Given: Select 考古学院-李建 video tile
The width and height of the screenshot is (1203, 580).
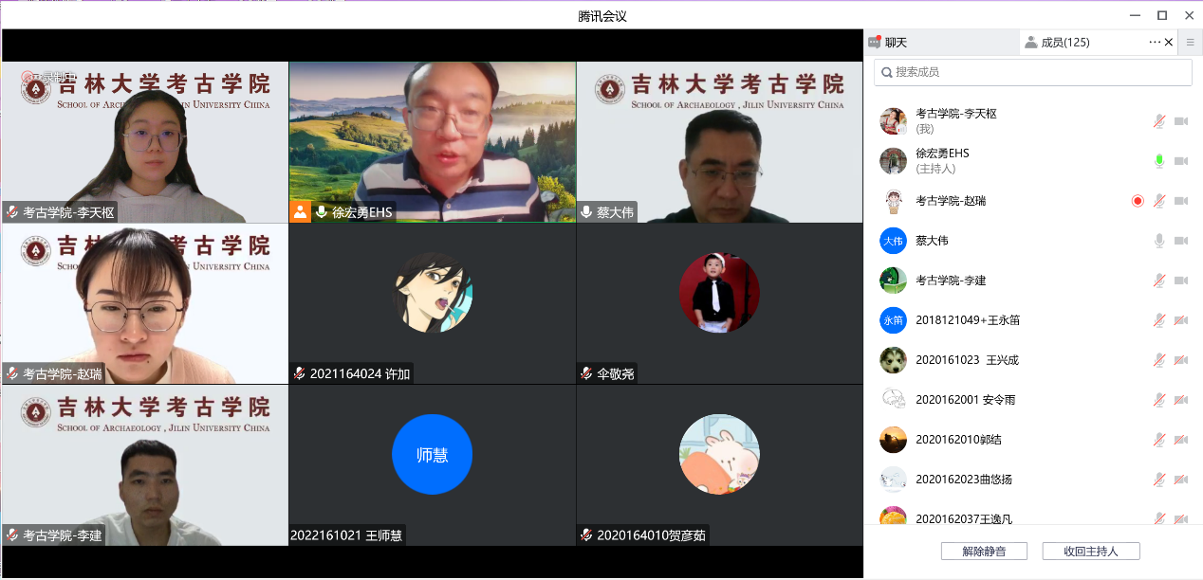Looking at the screenshot, I should click(145, 465).
